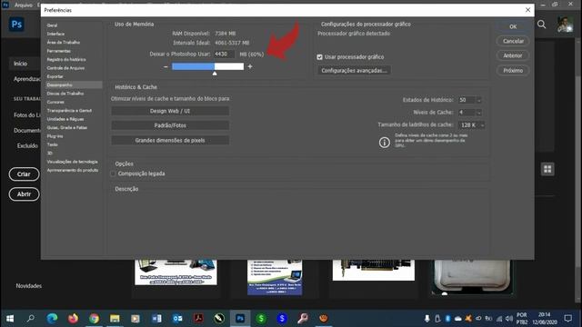
Task: Open Outlook from the taskbar
Action: 177,319
